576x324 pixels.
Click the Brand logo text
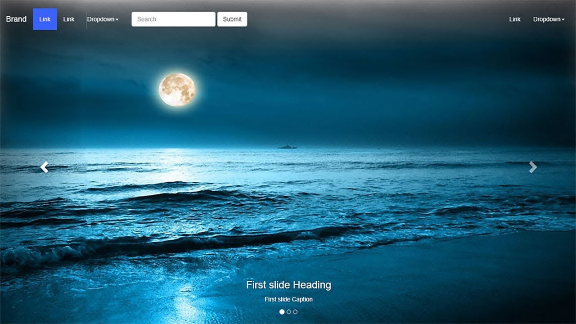16,19
